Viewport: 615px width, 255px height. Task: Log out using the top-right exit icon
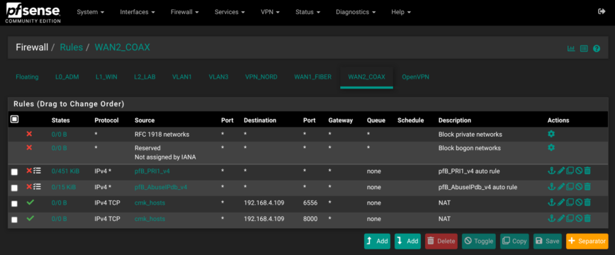(x=602, y=12)
